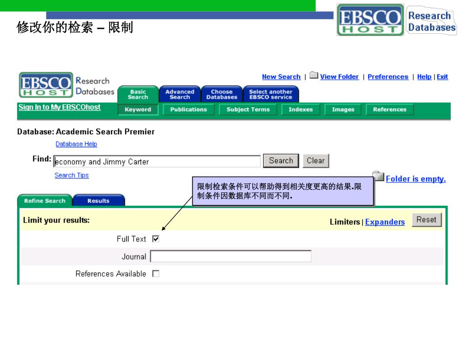Click the Folder is empty link
Image resolution: width=462 pixels, height=346 pixels.
(416, 179)
